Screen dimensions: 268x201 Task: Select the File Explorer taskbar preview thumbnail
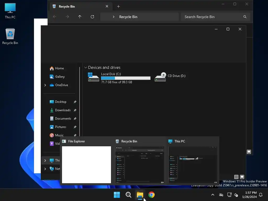click(86, 165)
